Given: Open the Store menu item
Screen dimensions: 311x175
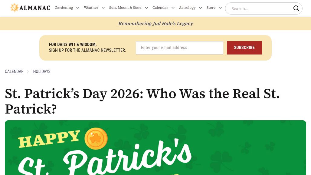Looking at the screenshot, I should click(211, 8).
